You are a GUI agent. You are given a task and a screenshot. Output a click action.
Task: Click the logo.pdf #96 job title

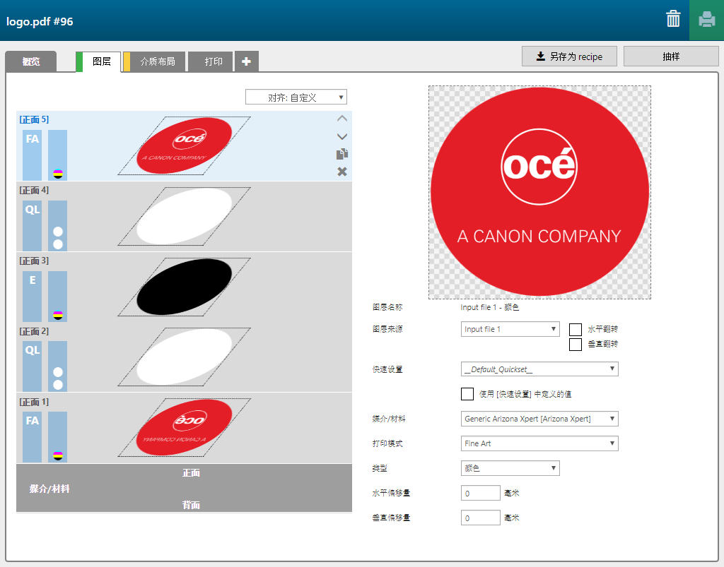tap(40, 21)
